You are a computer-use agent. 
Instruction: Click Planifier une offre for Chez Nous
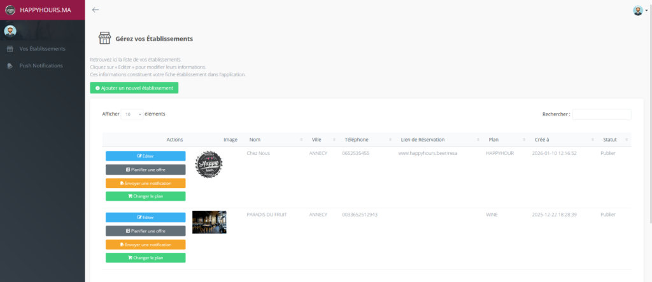[145, 170]
